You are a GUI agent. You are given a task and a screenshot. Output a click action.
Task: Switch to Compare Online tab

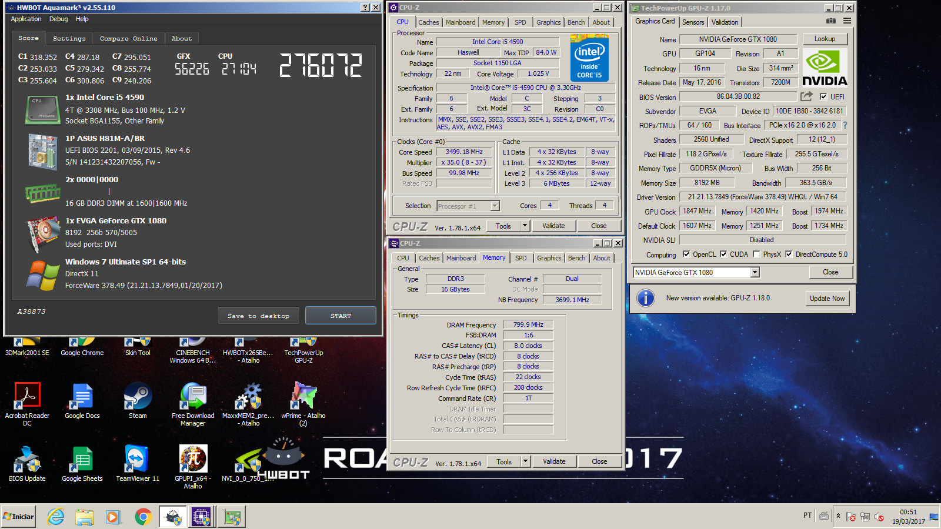pyautogui.click(x=128, y=38)
